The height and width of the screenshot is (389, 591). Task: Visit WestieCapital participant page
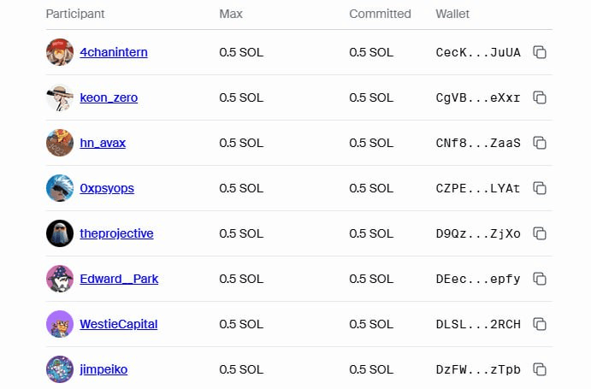[x=119, y=324]
